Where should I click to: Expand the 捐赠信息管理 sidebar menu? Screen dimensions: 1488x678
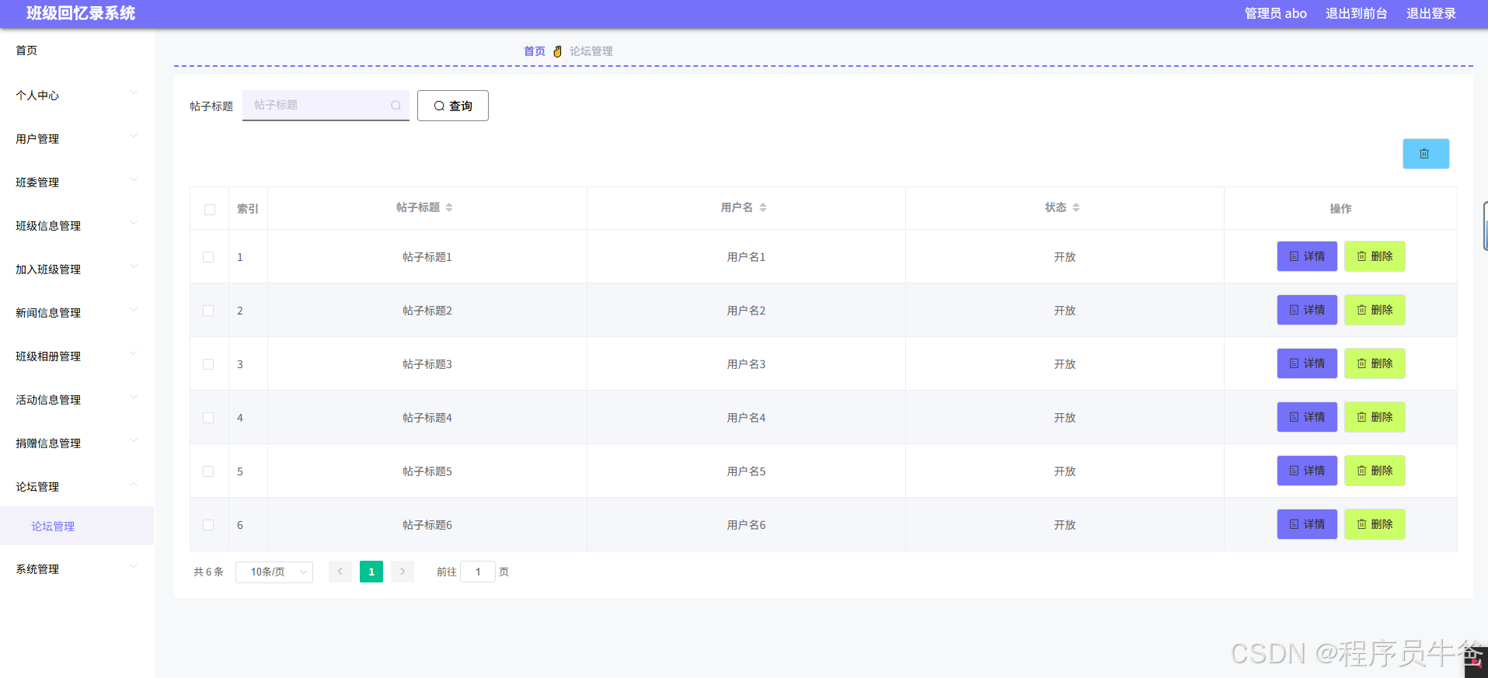click(x=77, y=443)
